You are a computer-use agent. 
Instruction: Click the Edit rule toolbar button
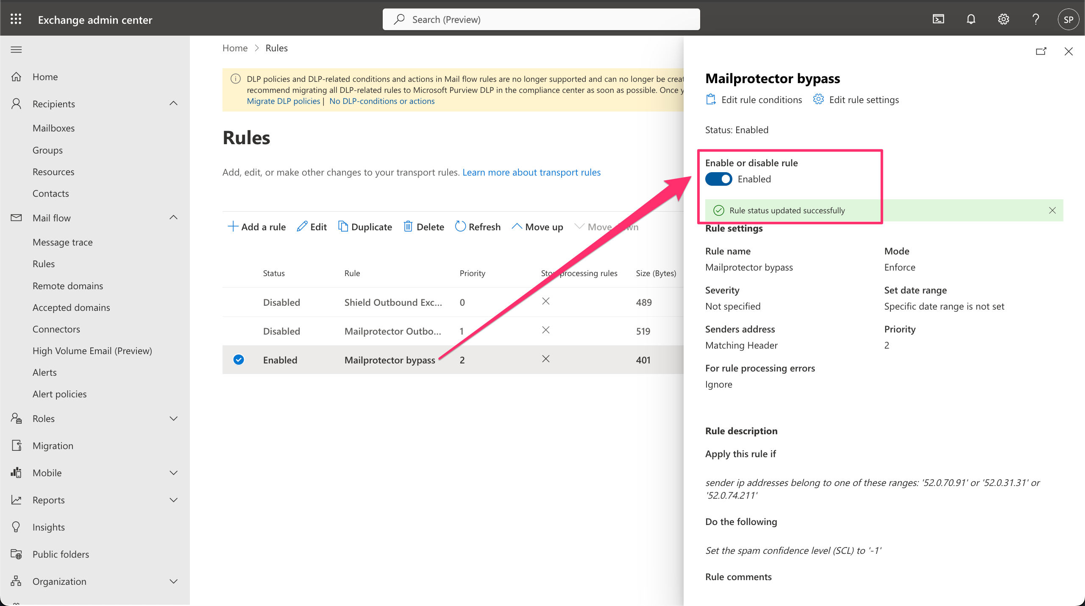[312, 227]
